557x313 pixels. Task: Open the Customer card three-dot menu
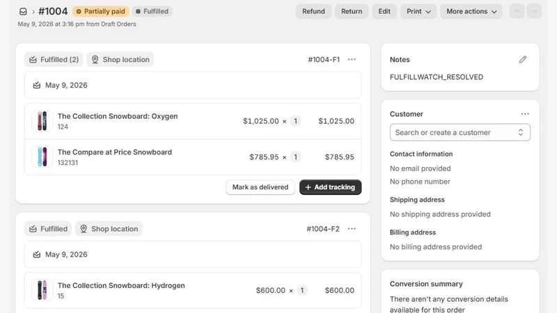(525, 114)
